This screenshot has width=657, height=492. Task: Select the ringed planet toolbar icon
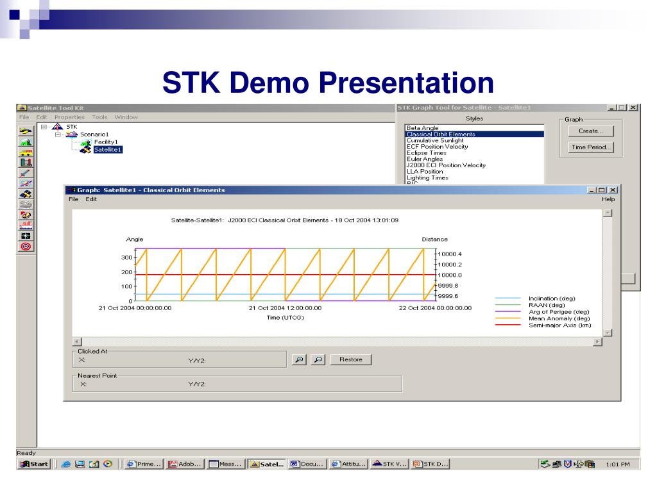click(26, 215)
